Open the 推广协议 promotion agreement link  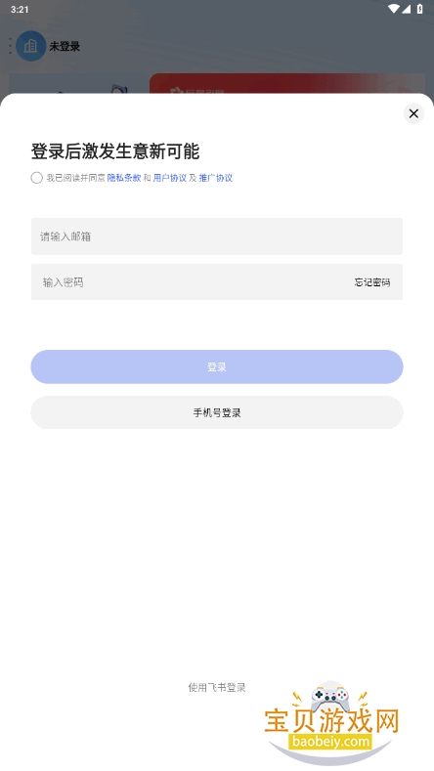tap(215, 178)
